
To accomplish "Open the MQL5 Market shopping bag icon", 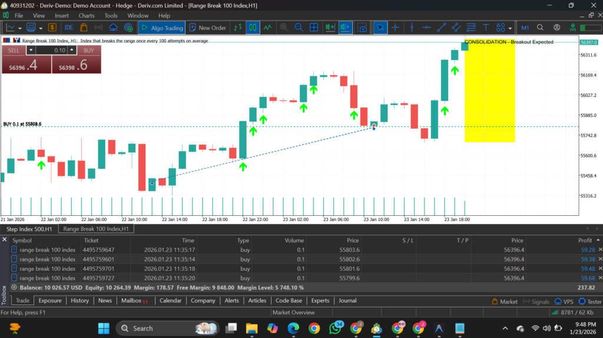I will (84, 28).
